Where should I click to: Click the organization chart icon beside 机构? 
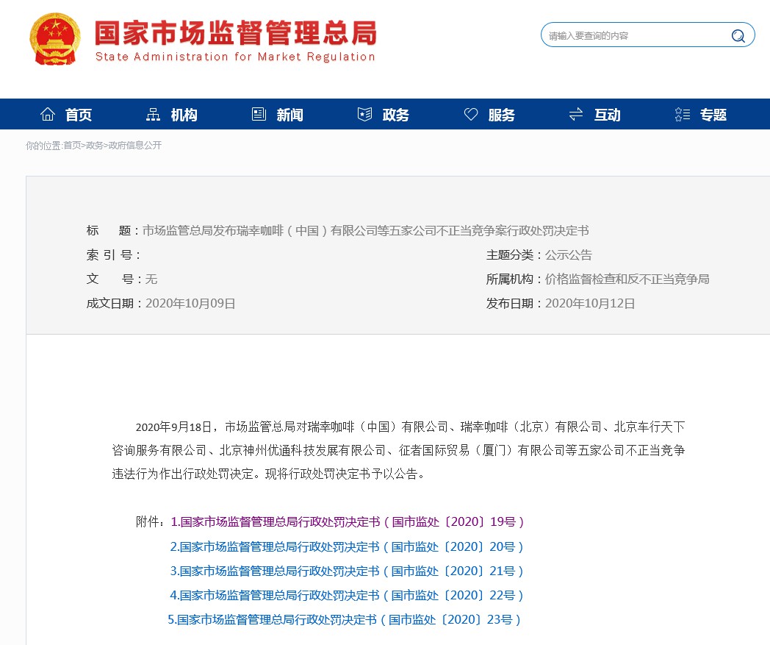pyautogui.click(x=154, y=114)
